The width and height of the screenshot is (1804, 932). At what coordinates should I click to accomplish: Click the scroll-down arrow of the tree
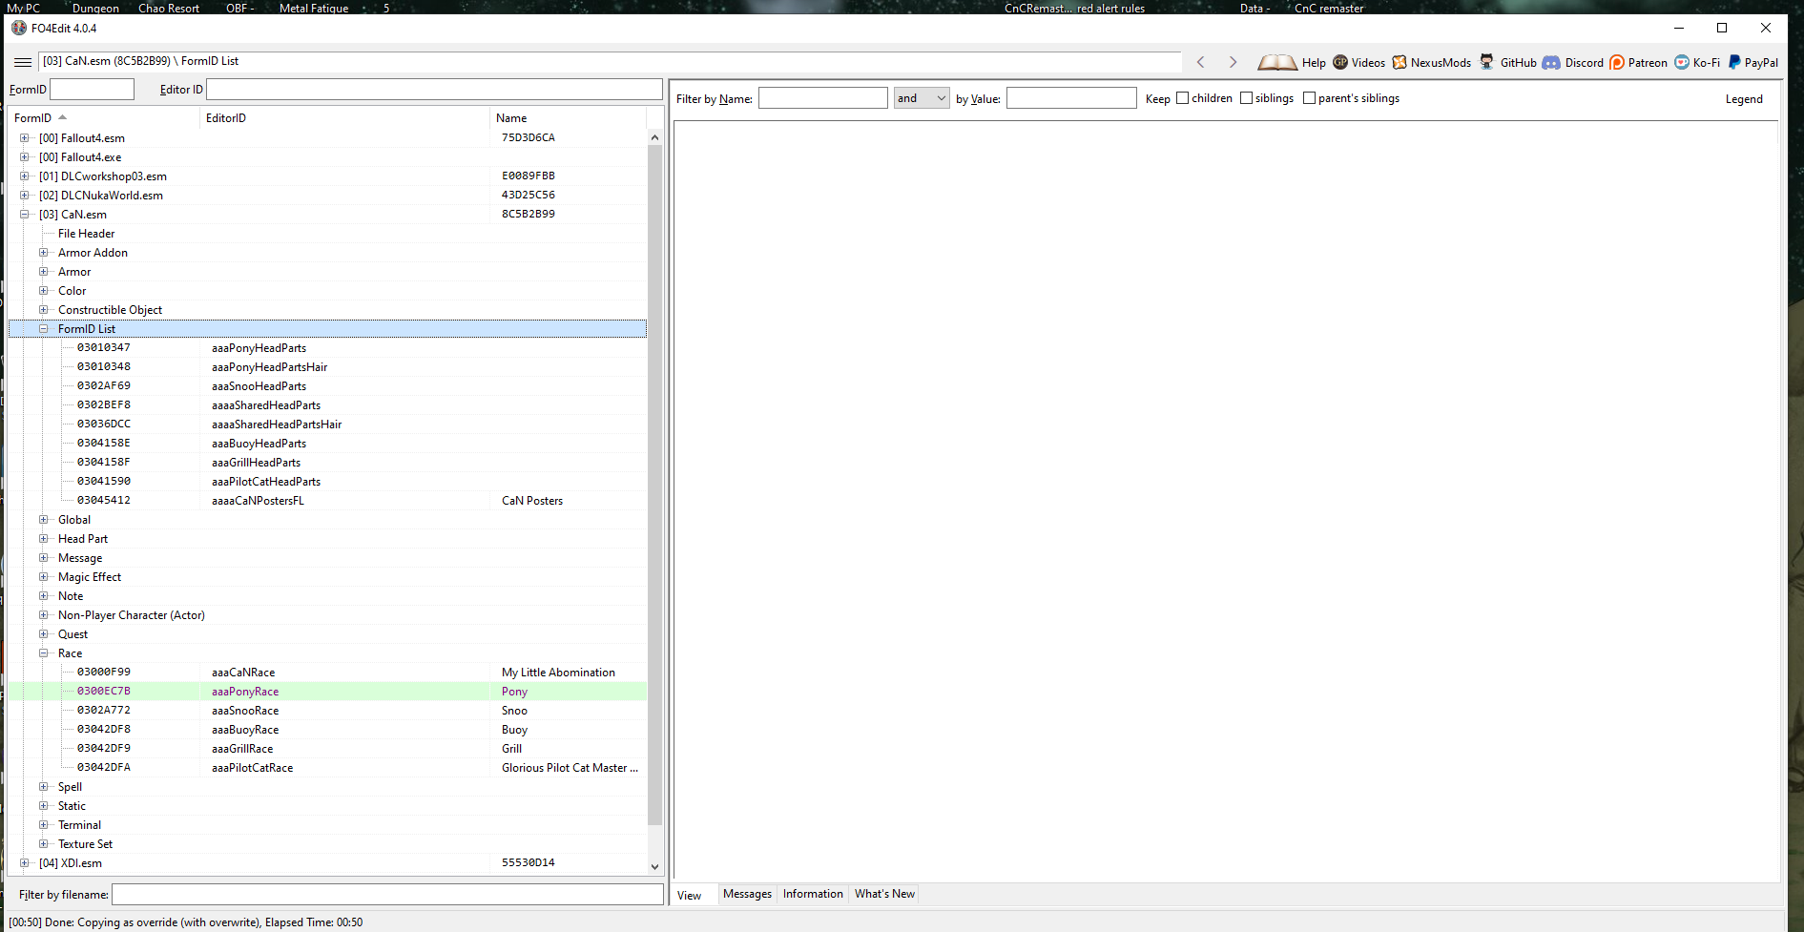tap(654, 866)
